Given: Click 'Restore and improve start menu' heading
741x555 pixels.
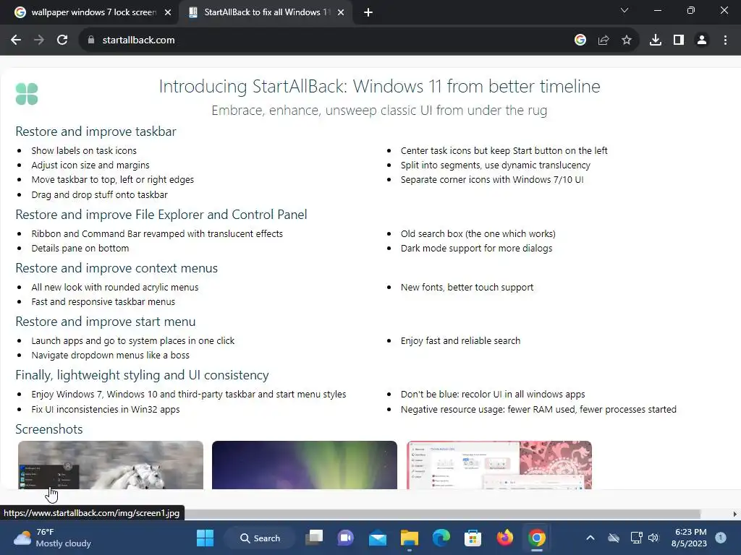Looking at the screenshot, I should pos(106,322).
